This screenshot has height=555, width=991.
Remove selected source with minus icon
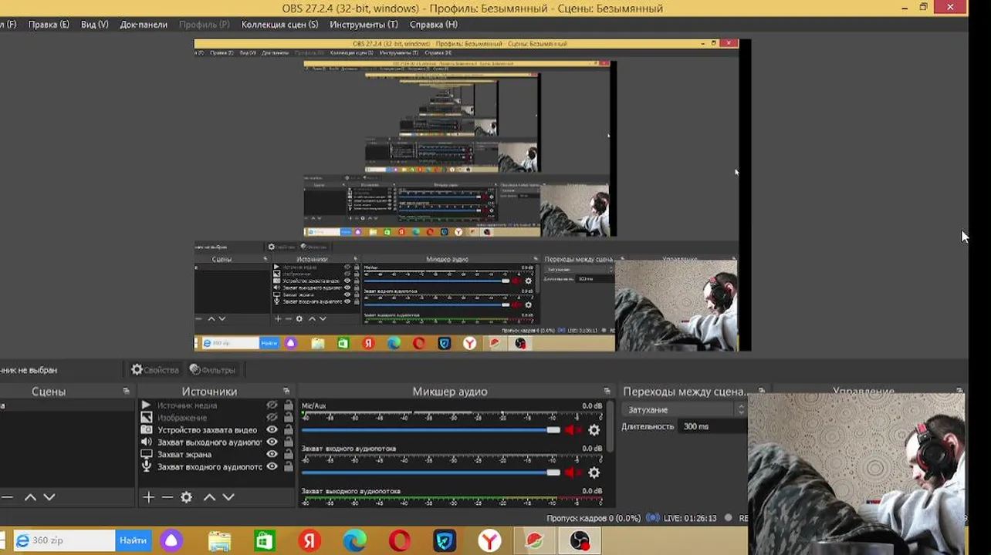click(167, 497)
